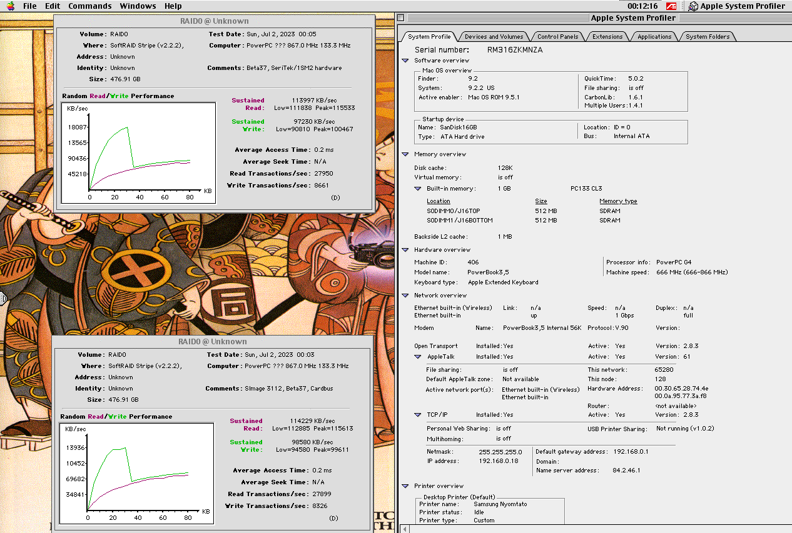The width and height of the screenshot is (792, 533).
Task: Click the QuickTime version 5.0.2
Action: coord(635,79)
